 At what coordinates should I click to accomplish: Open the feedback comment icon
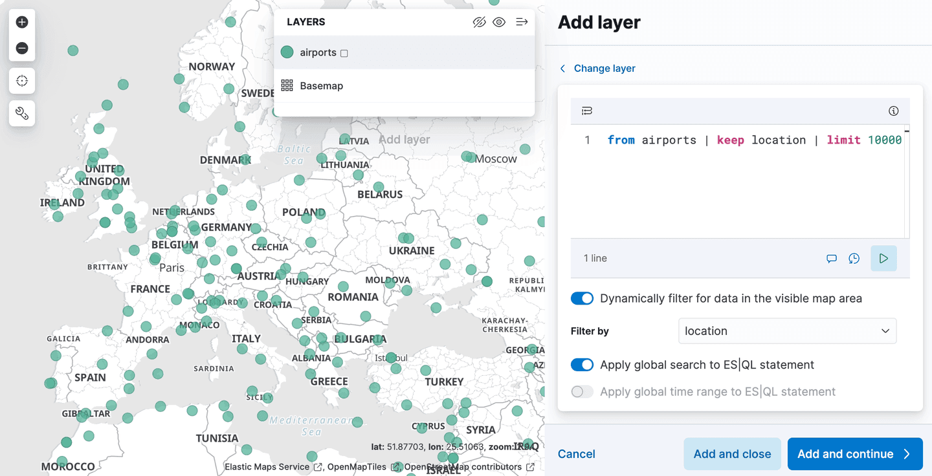pyautogui.click(x=832, y=258)
